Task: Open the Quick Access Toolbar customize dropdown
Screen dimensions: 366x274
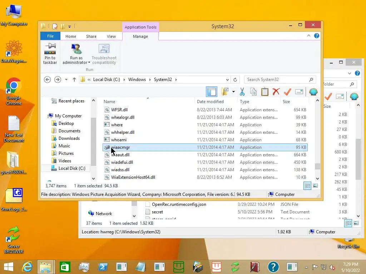Action: (x=70, y=26)
